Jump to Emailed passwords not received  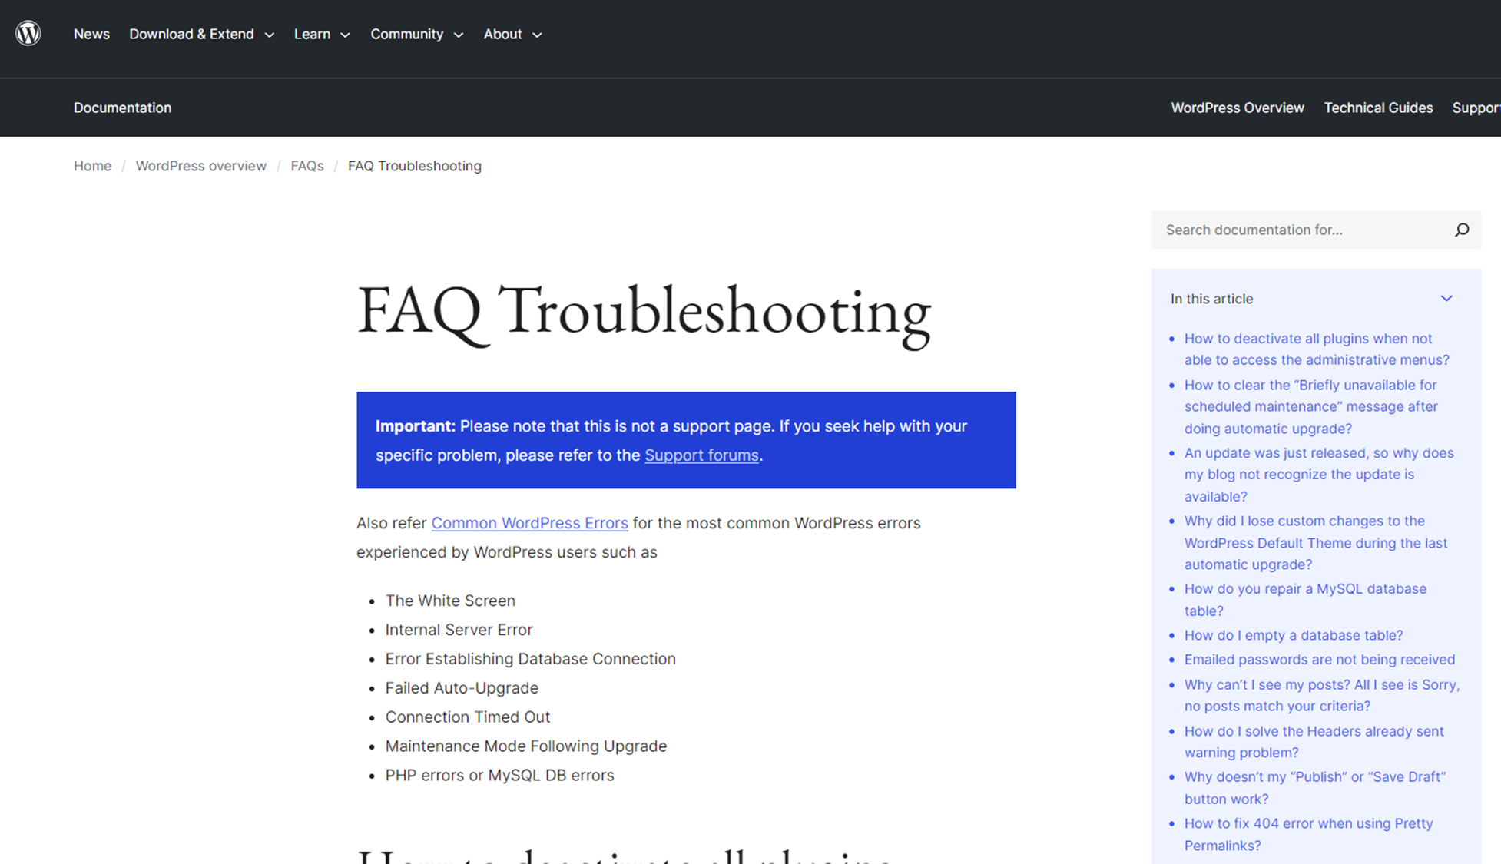pyautogui.click(x=1319, y=660)
